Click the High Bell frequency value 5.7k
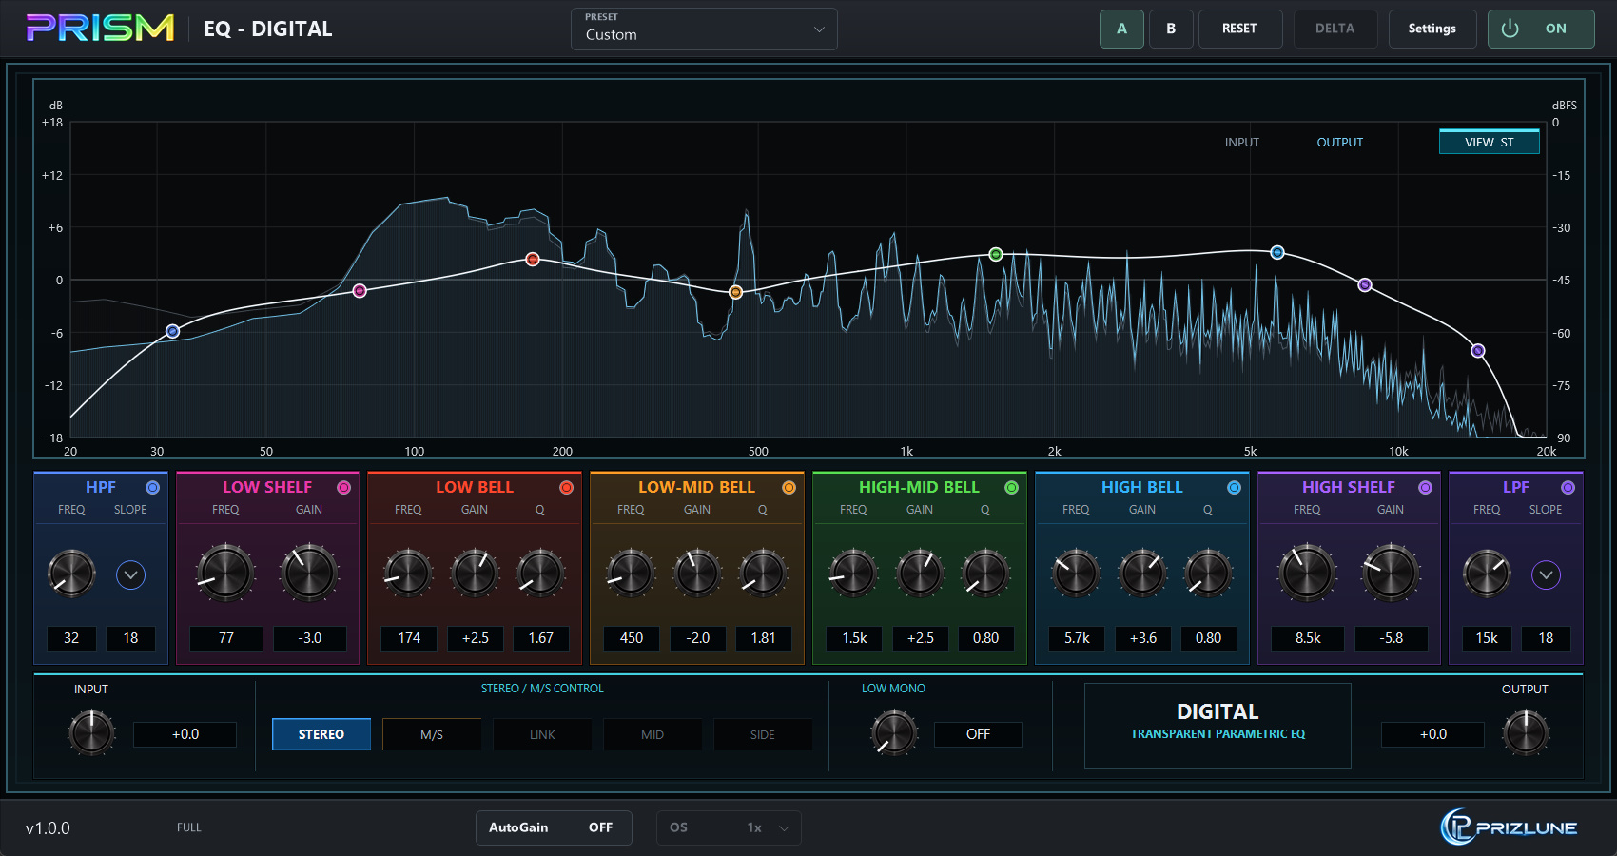Viewport: 1617px width, 856px height. (1077, 638)
